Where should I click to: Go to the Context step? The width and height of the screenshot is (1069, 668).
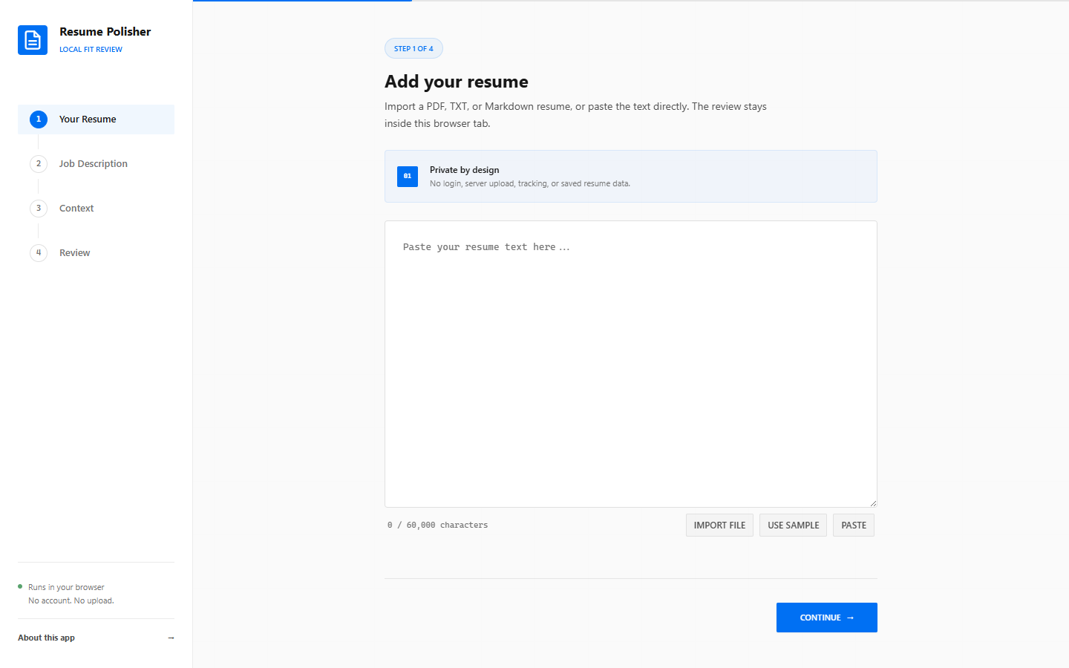pos(96,209)
